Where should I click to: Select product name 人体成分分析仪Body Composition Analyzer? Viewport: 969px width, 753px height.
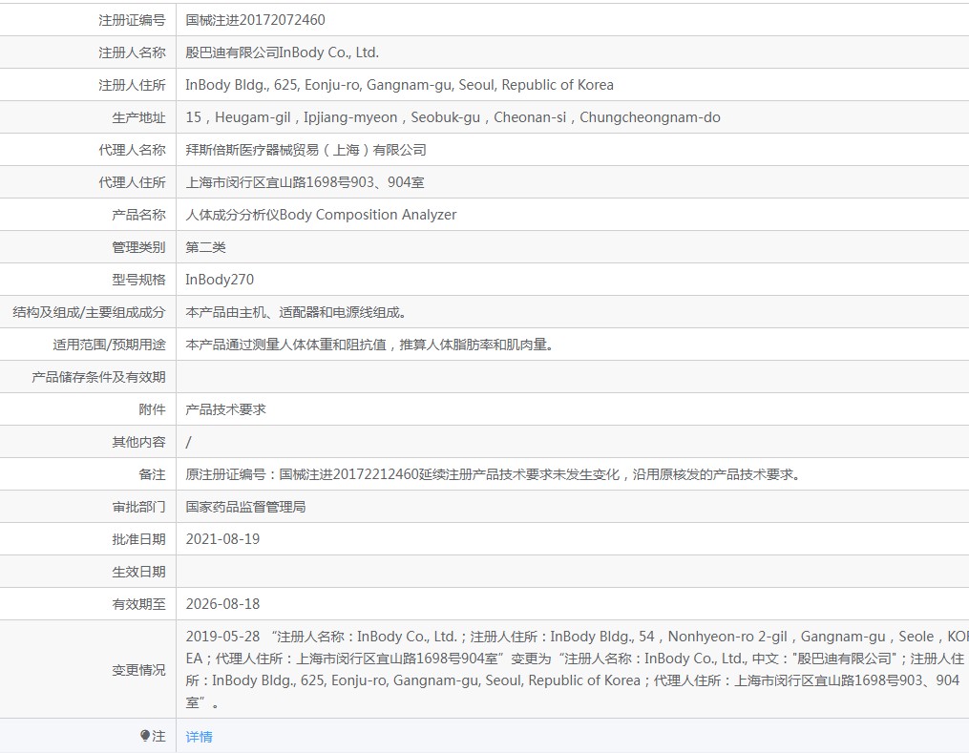pos(321,215)
